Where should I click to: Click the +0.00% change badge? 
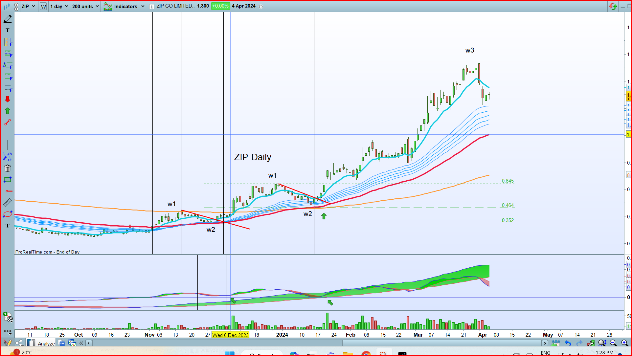coord(220,6)
